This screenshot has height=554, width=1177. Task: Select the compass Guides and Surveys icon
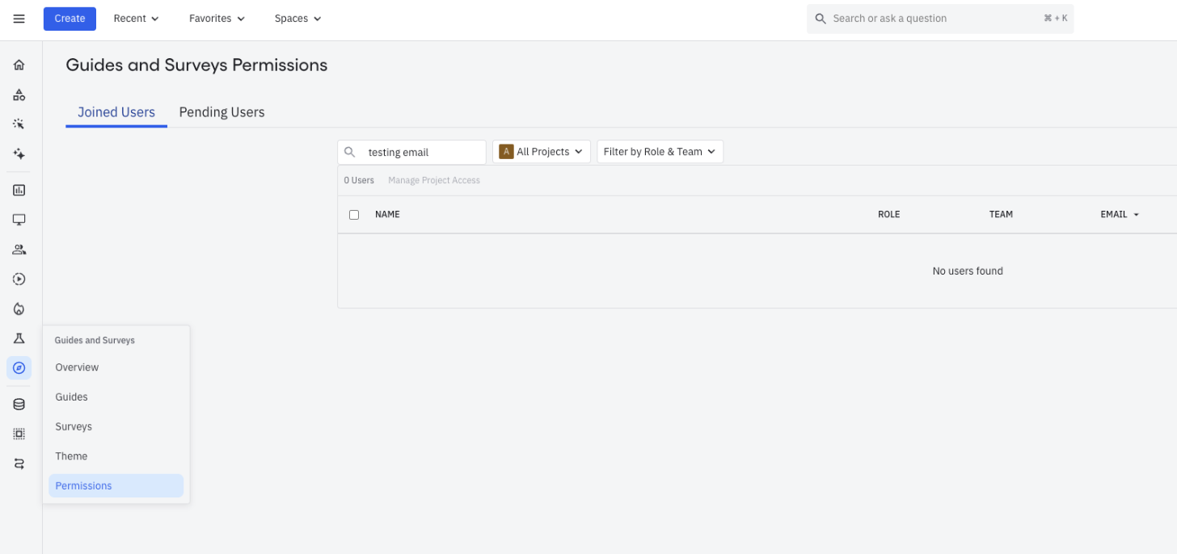click(x=19, y=368)
